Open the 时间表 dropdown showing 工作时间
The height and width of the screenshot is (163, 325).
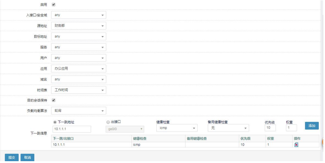[x=79, y=90]
